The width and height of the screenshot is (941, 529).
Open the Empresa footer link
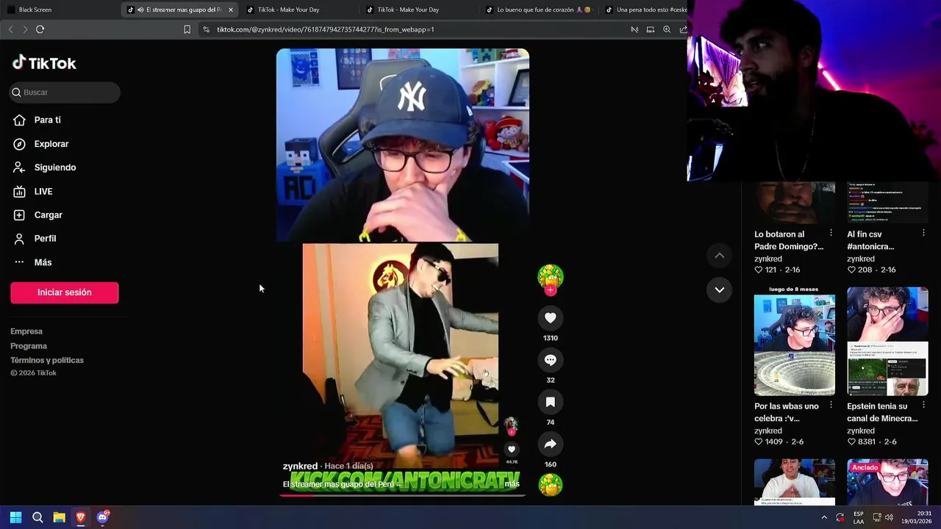coord(26,331)
